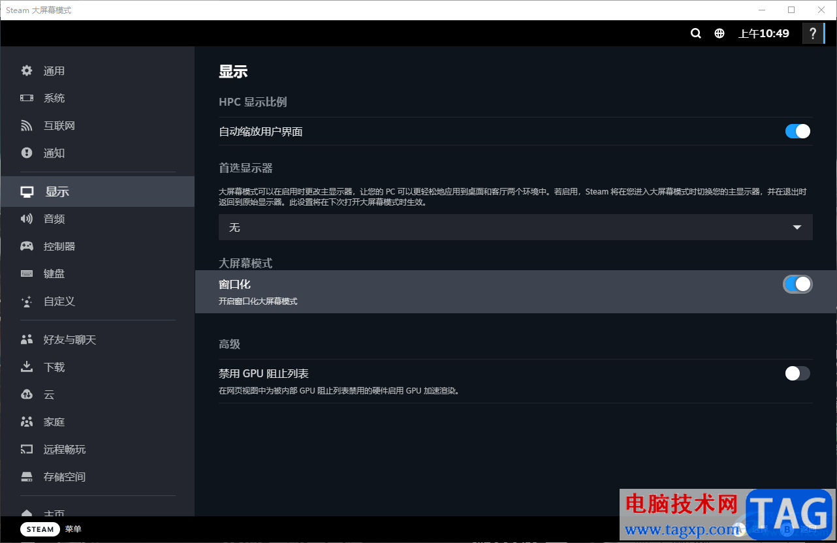Click the cast icon next to 远程畅玩
Screen dimensions: 837x543
point(27,449)
